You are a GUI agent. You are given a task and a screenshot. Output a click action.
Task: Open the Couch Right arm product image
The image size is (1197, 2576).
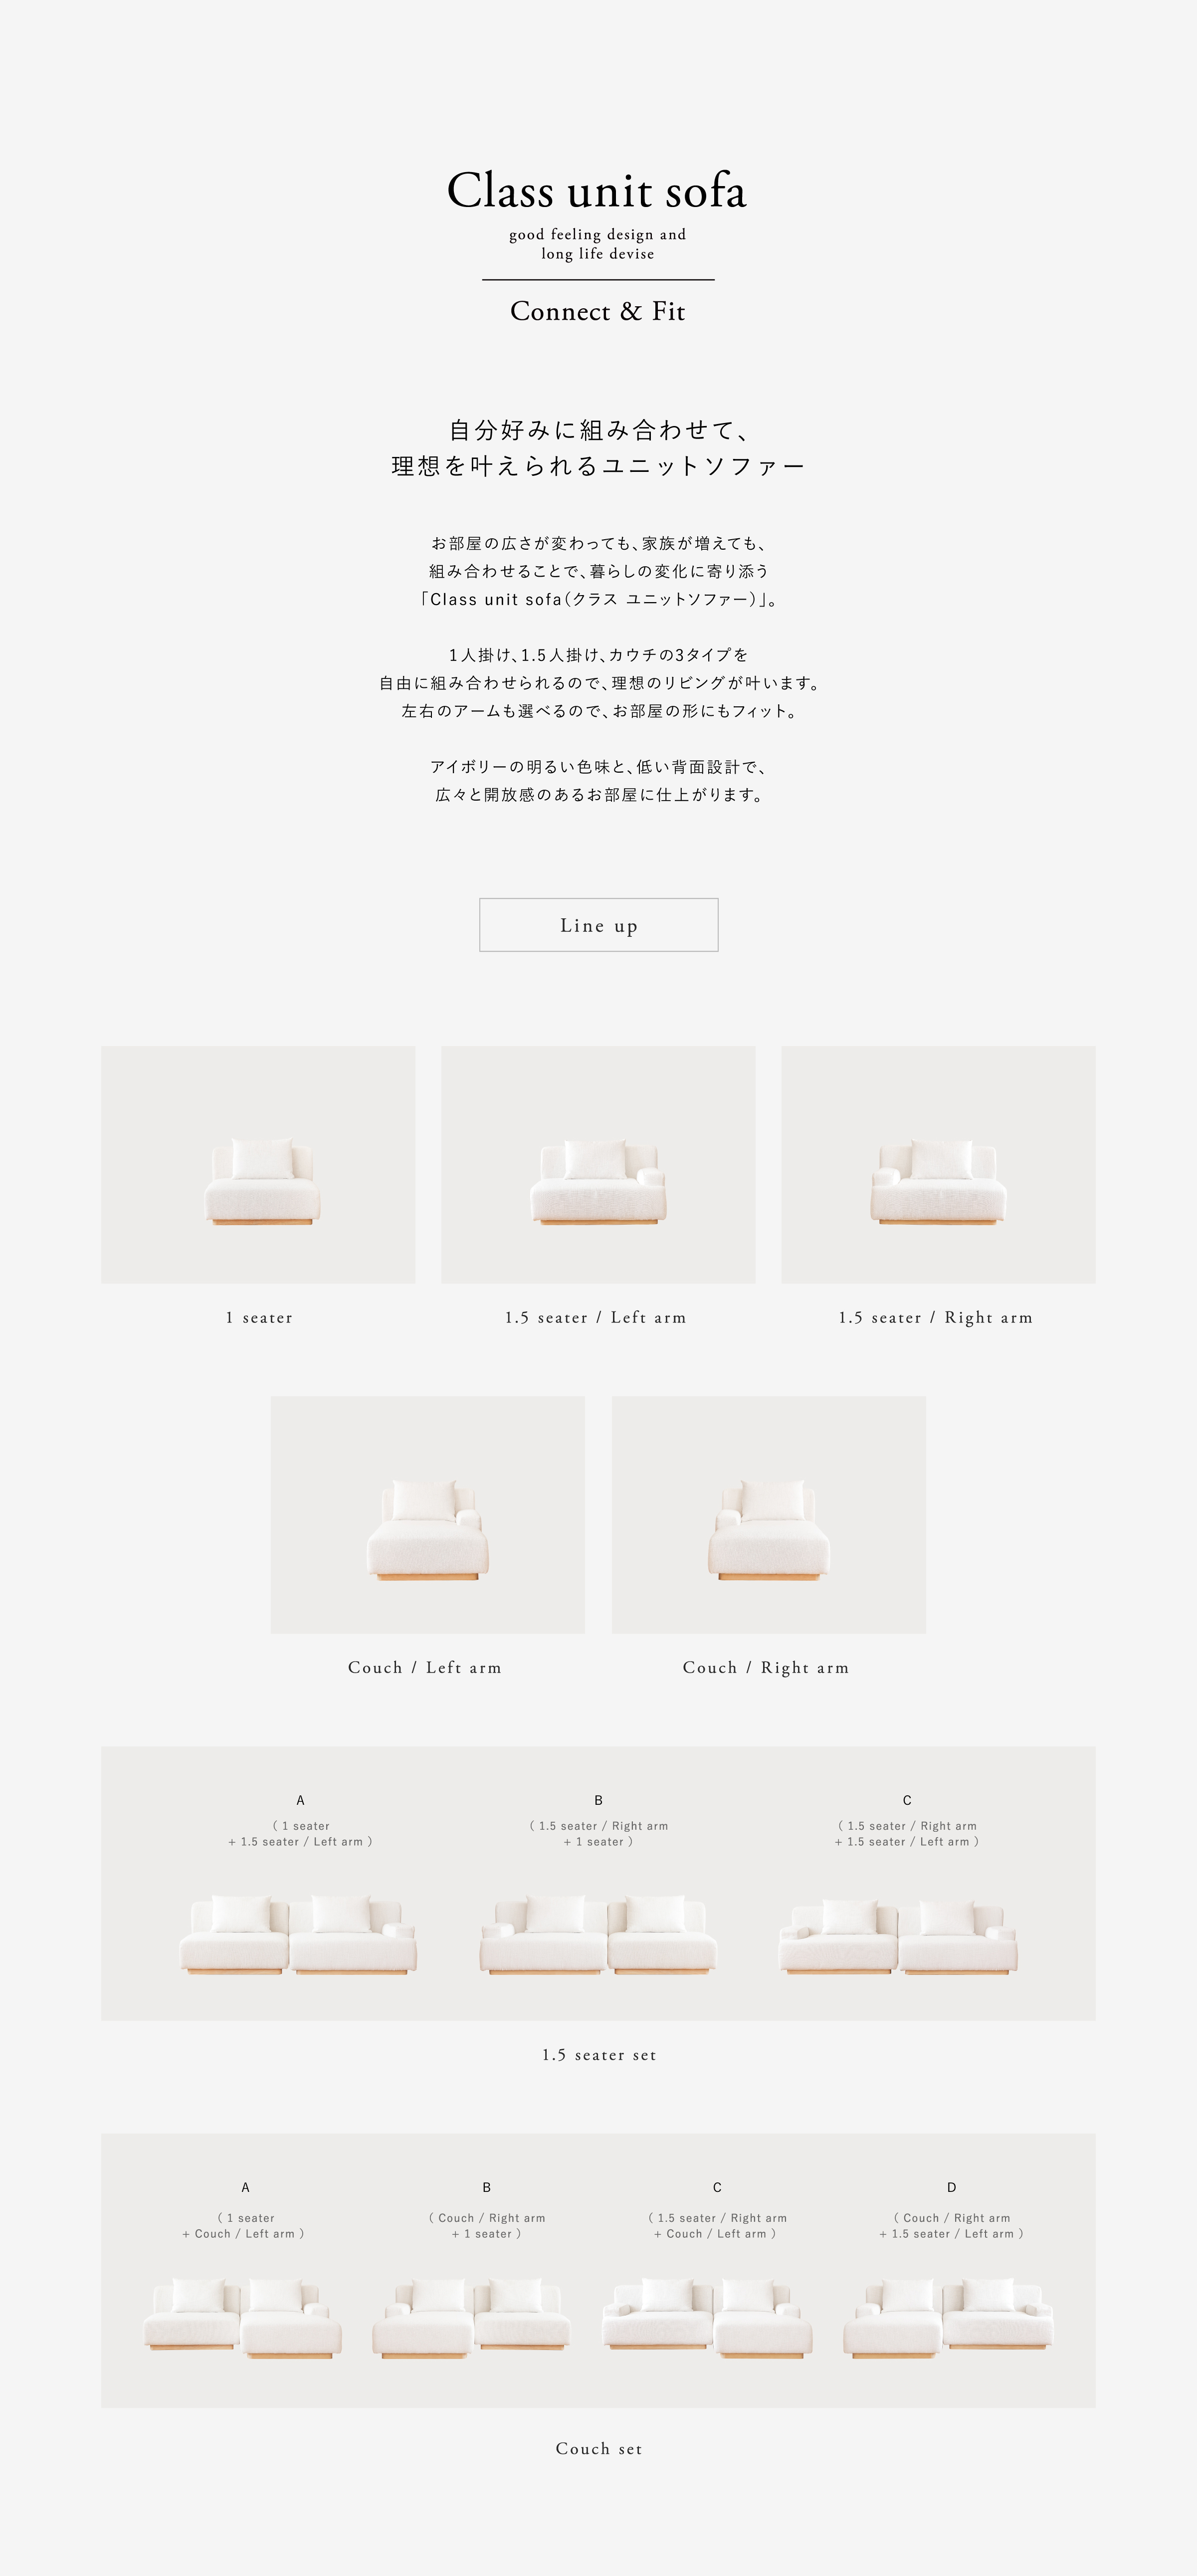pyautogui.click(x=769, y=1515)
